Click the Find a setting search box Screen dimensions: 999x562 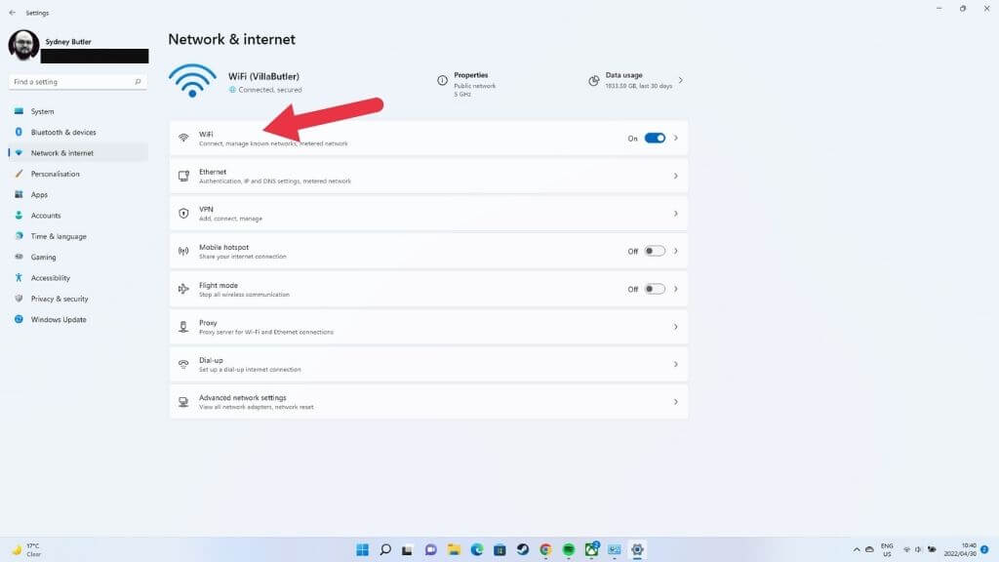[x=77, y=82]
